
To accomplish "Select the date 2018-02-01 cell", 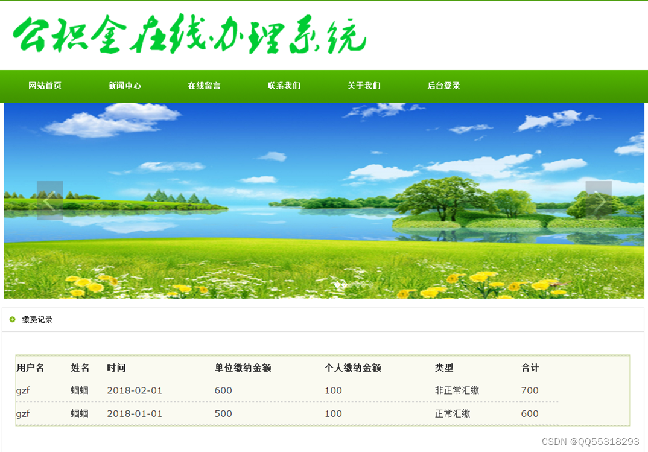I will pos(135,390).
